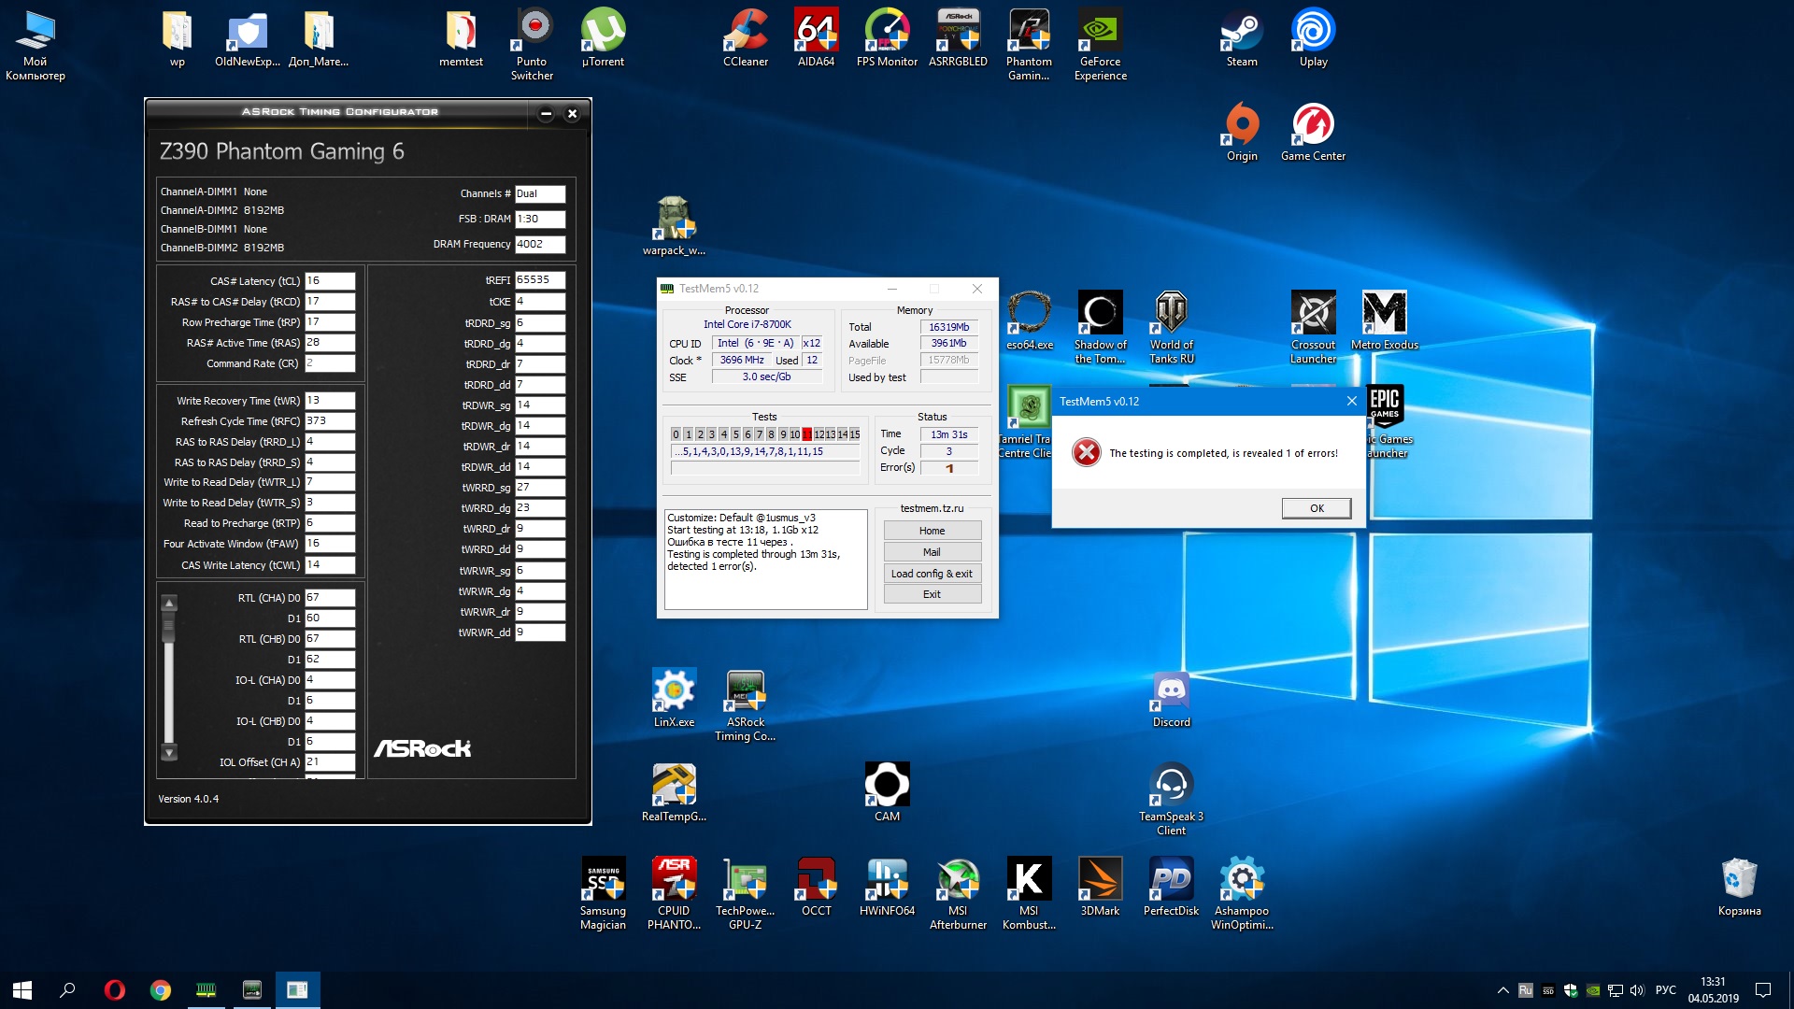Open the Windows Start menu

point(22,989)
